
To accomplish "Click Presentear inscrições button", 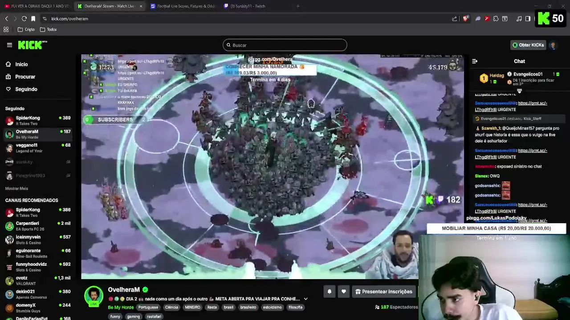I will point(384,292).
